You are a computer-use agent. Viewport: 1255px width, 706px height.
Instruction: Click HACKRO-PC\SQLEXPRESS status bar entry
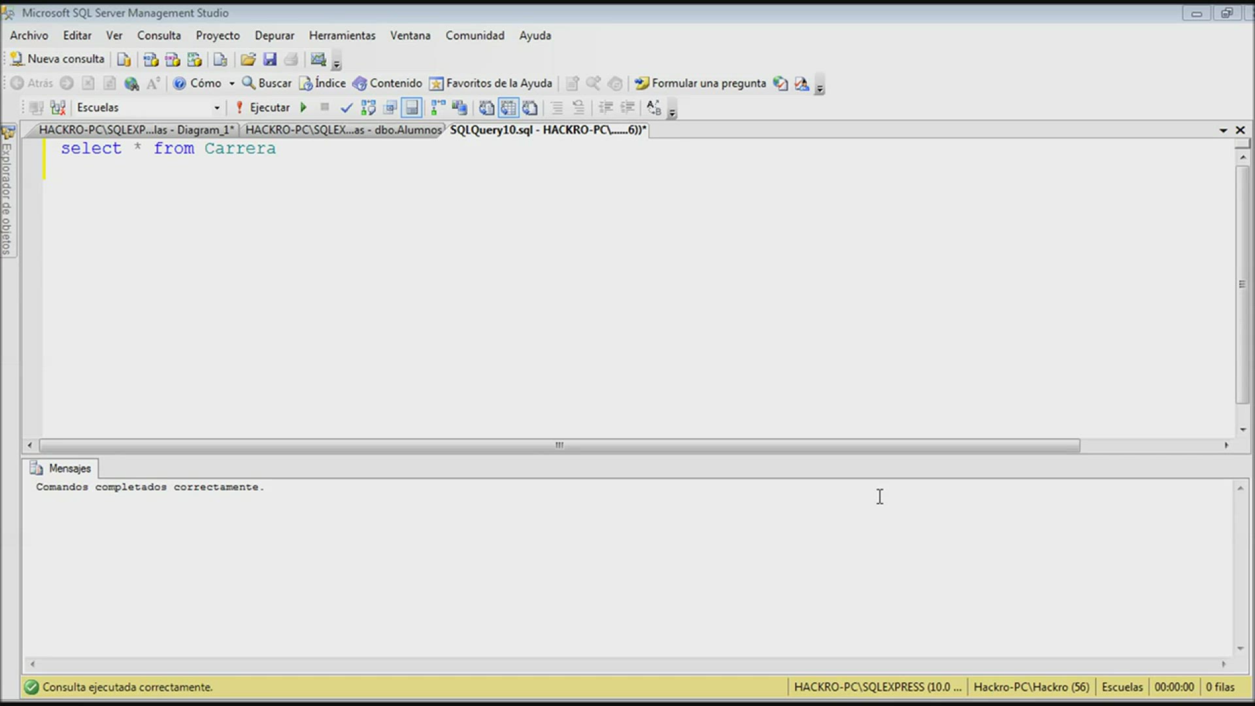pyautogui.click(x=877, y=688)
